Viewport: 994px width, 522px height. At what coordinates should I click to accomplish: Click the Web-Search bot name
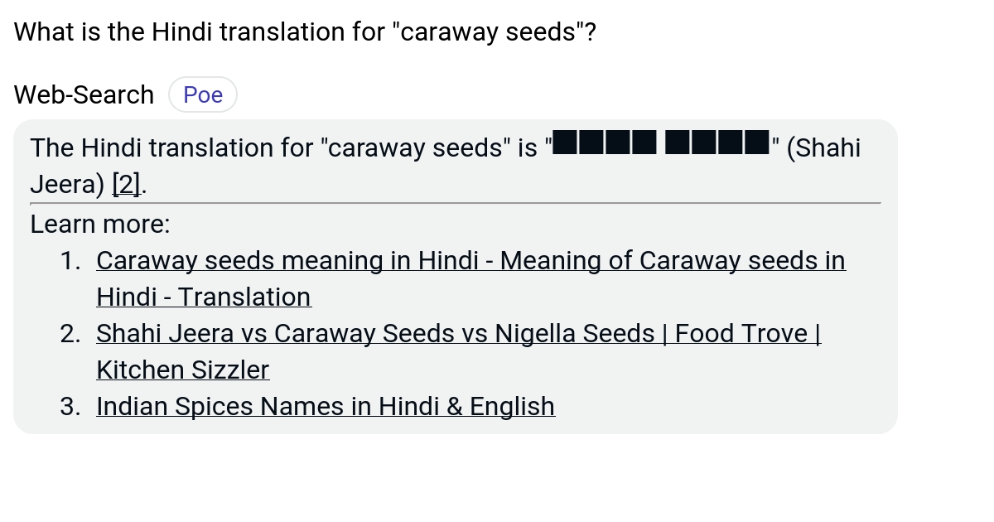click(x=83, y=94)
